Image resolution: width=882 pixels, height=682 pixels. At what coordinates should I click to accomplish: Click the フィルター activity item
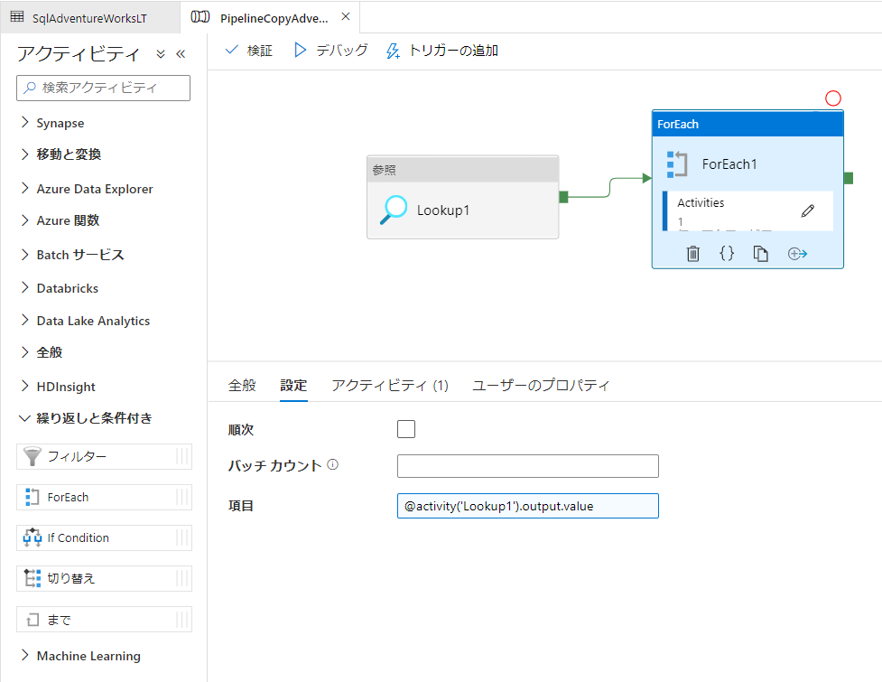point(104,456)
